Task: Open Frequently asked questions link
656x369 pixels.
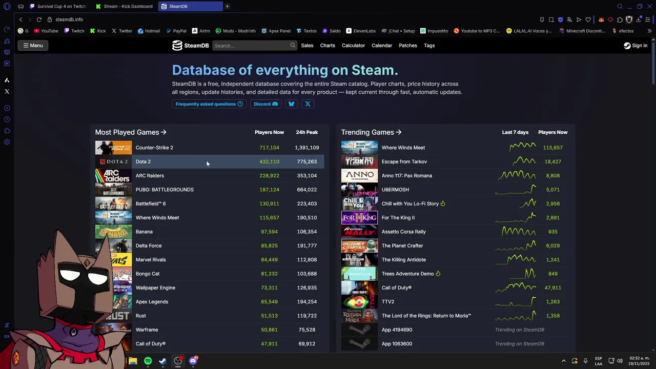Action: pyautogui.click(x=209, y=104)
